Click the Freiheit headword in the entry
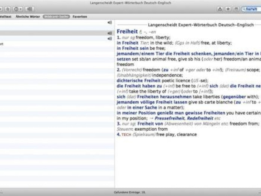 (127, 31)
